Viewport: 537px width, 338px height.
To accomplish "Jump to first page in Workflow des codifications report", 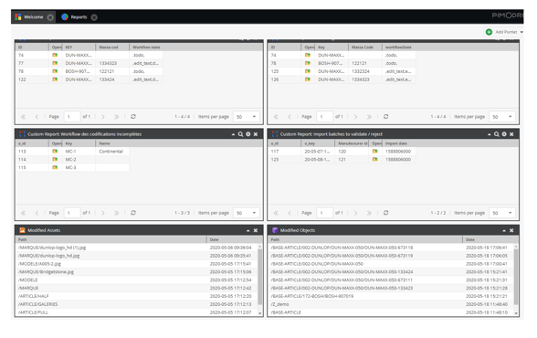I will (x=24, y=213).
